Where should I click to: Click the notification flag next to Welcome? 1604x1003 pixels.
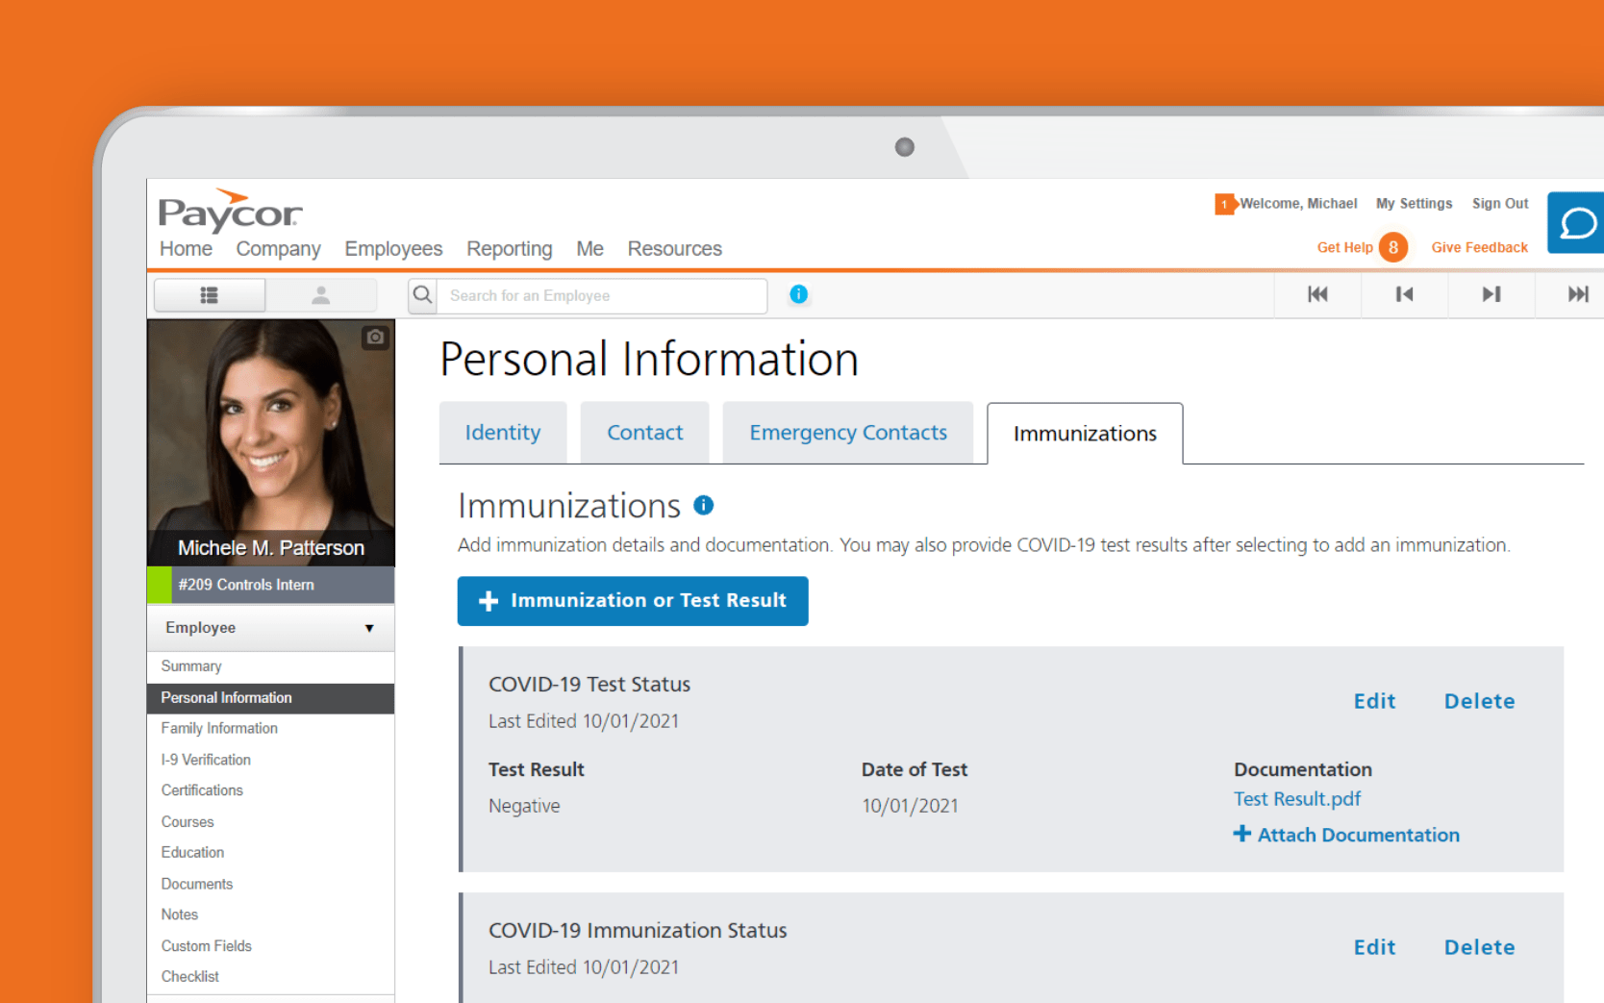[1224, 204]
